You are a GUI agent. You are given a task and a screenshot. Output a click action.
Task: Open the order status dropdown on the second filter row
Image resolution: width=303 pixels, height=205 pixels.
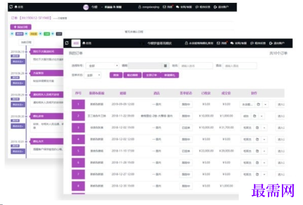coord(93,75)
